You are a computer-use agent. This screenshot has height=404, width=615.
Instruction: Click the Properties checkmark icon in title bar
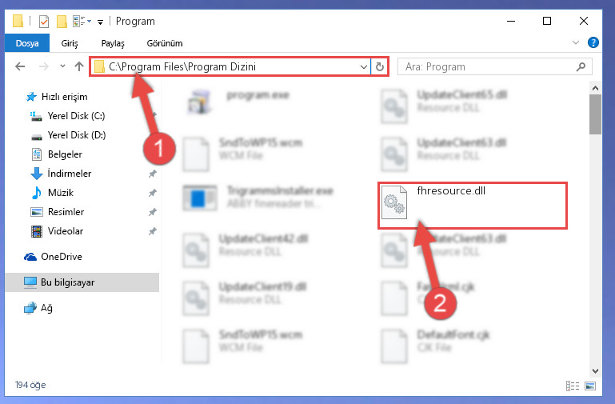coord(44,22)
